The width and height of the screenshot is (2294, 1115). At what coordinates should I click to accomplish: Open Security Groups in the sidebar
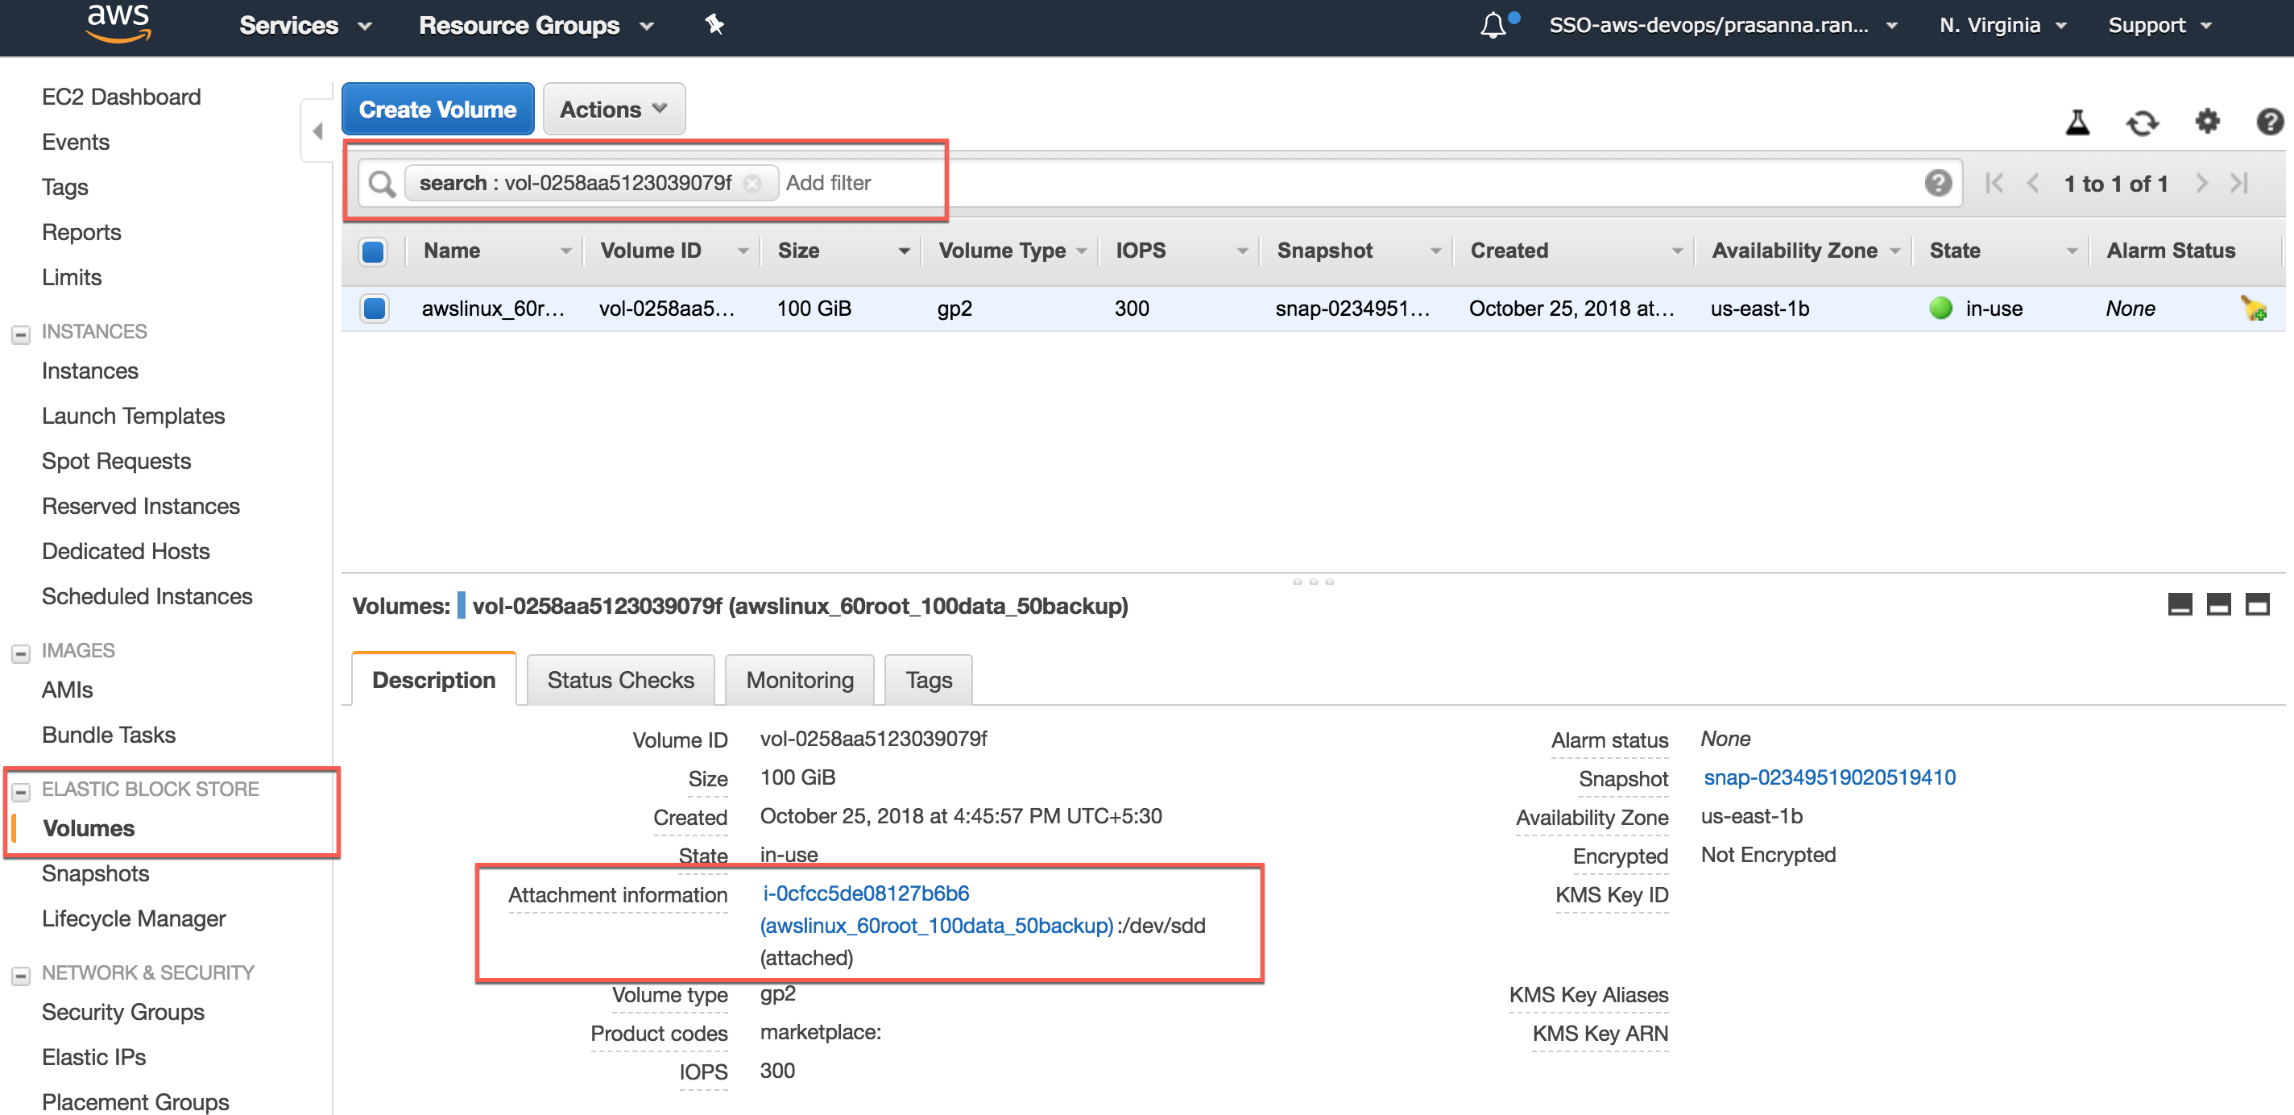coord(123,1012)
